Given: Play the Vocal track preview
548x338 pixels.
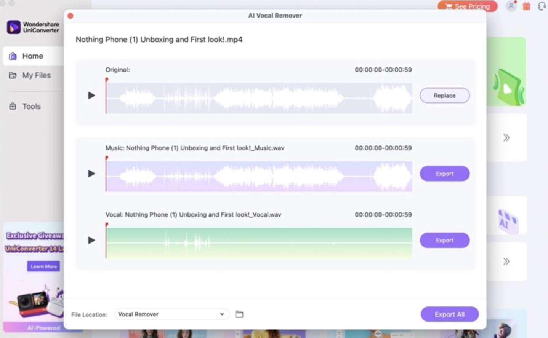Looking at the screenshot, I should [x=91, y=240].
